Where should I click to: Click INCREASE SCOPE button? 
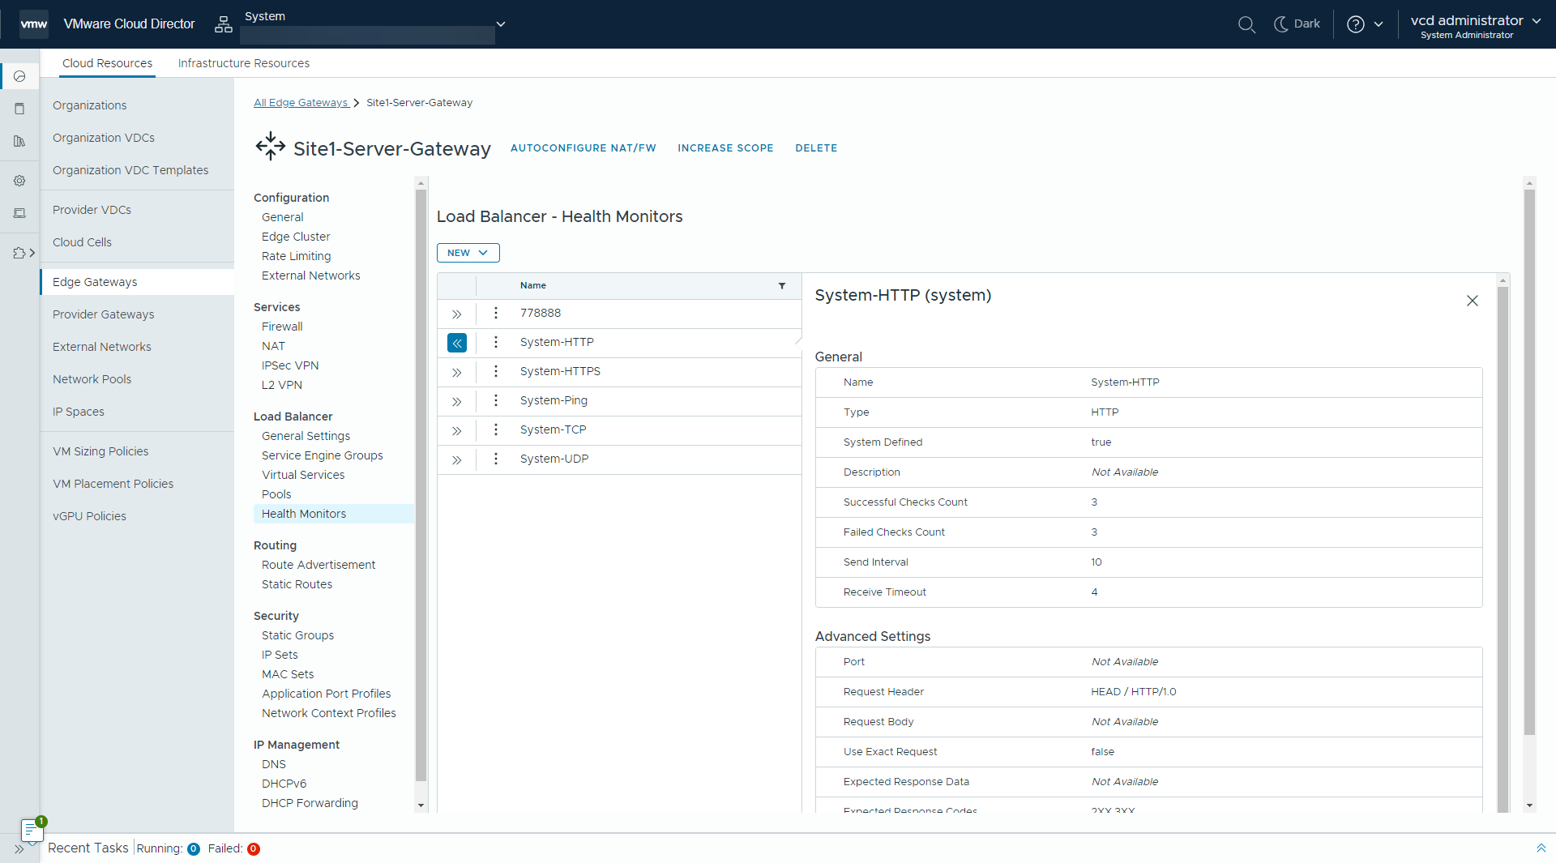tap(725, 148)
